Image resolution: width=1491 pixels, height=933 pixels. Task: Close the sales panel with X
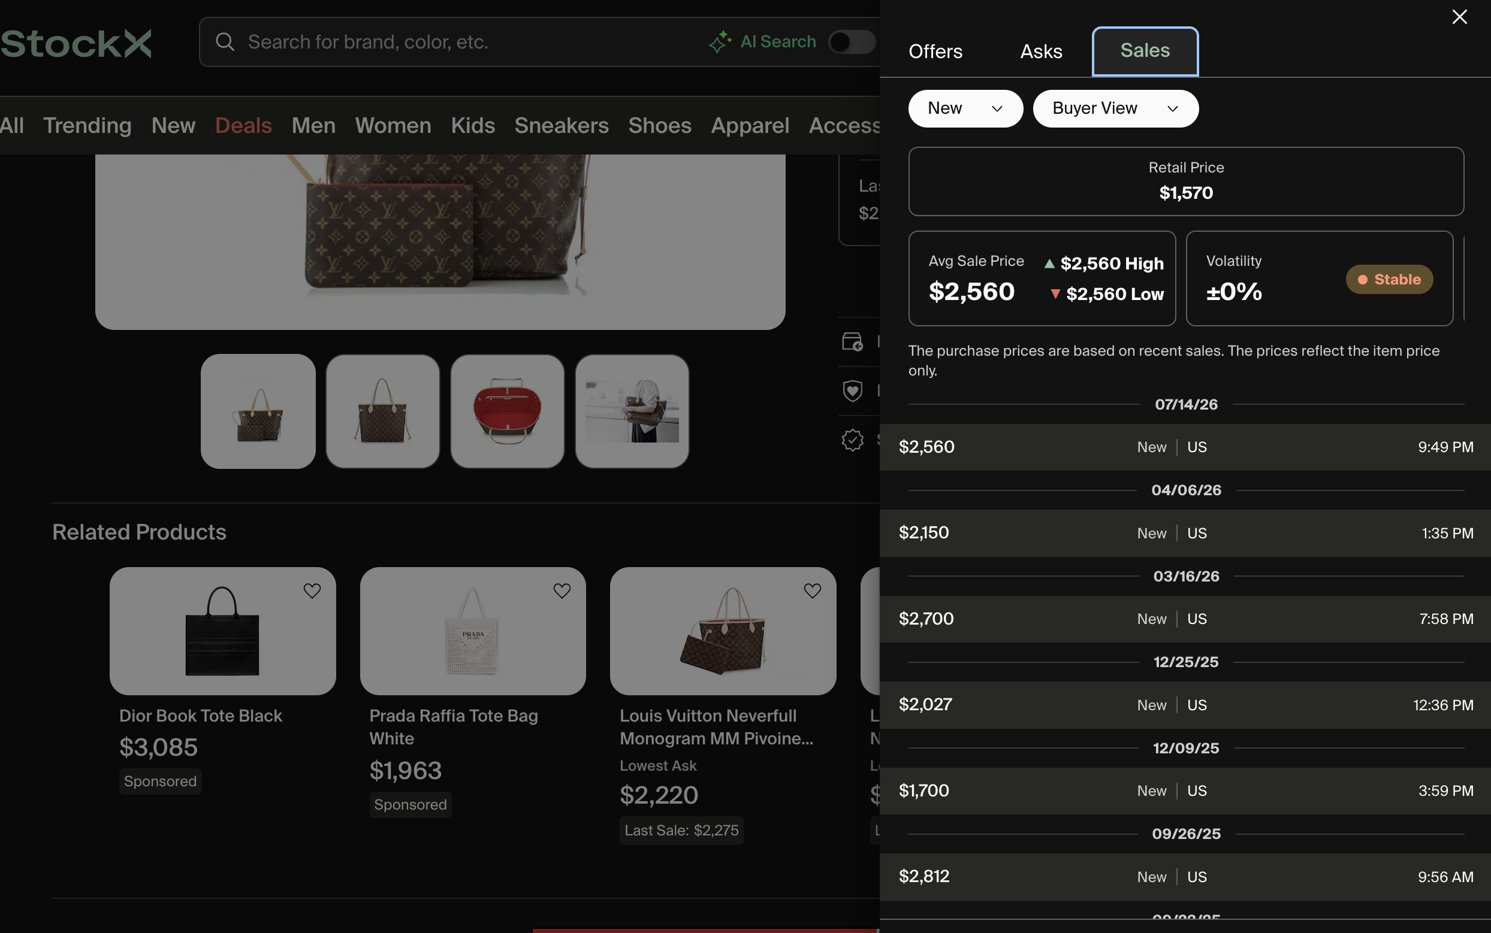[x=1459, y=17]
